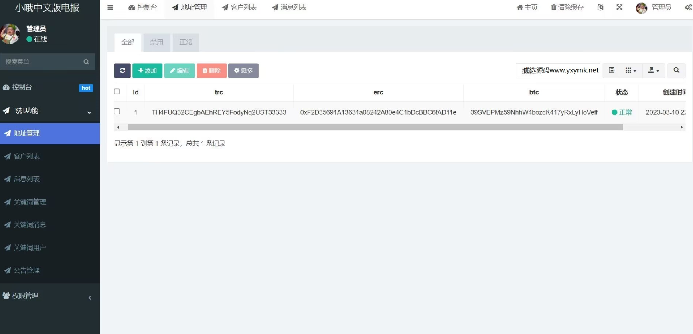Screen dimensions: 693x334
Task: Click the hot badge beside 控制台
Action: pos(86,88)
